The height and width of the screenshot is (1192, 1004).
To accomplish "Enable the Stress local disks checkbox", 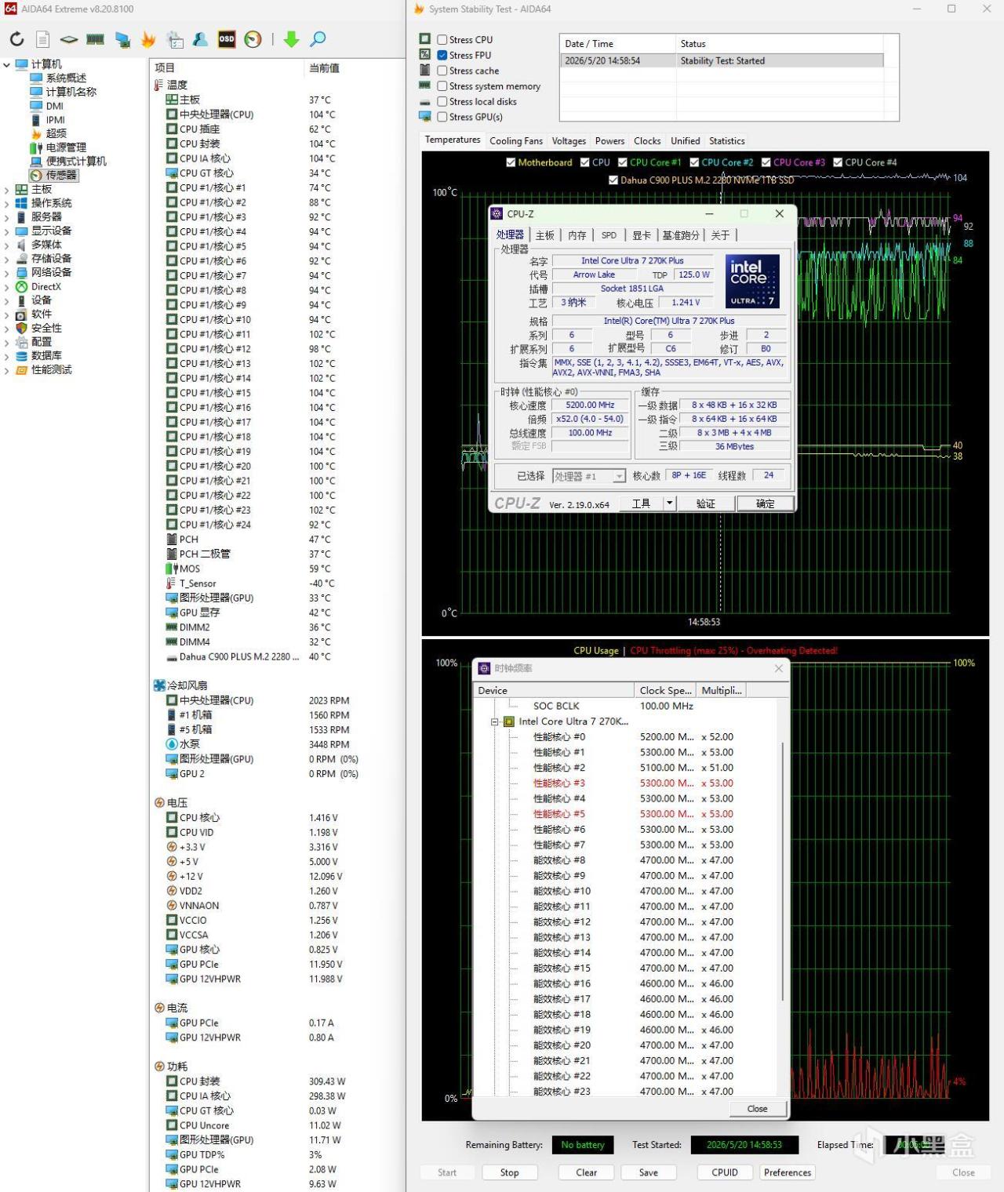I will 442,101.
